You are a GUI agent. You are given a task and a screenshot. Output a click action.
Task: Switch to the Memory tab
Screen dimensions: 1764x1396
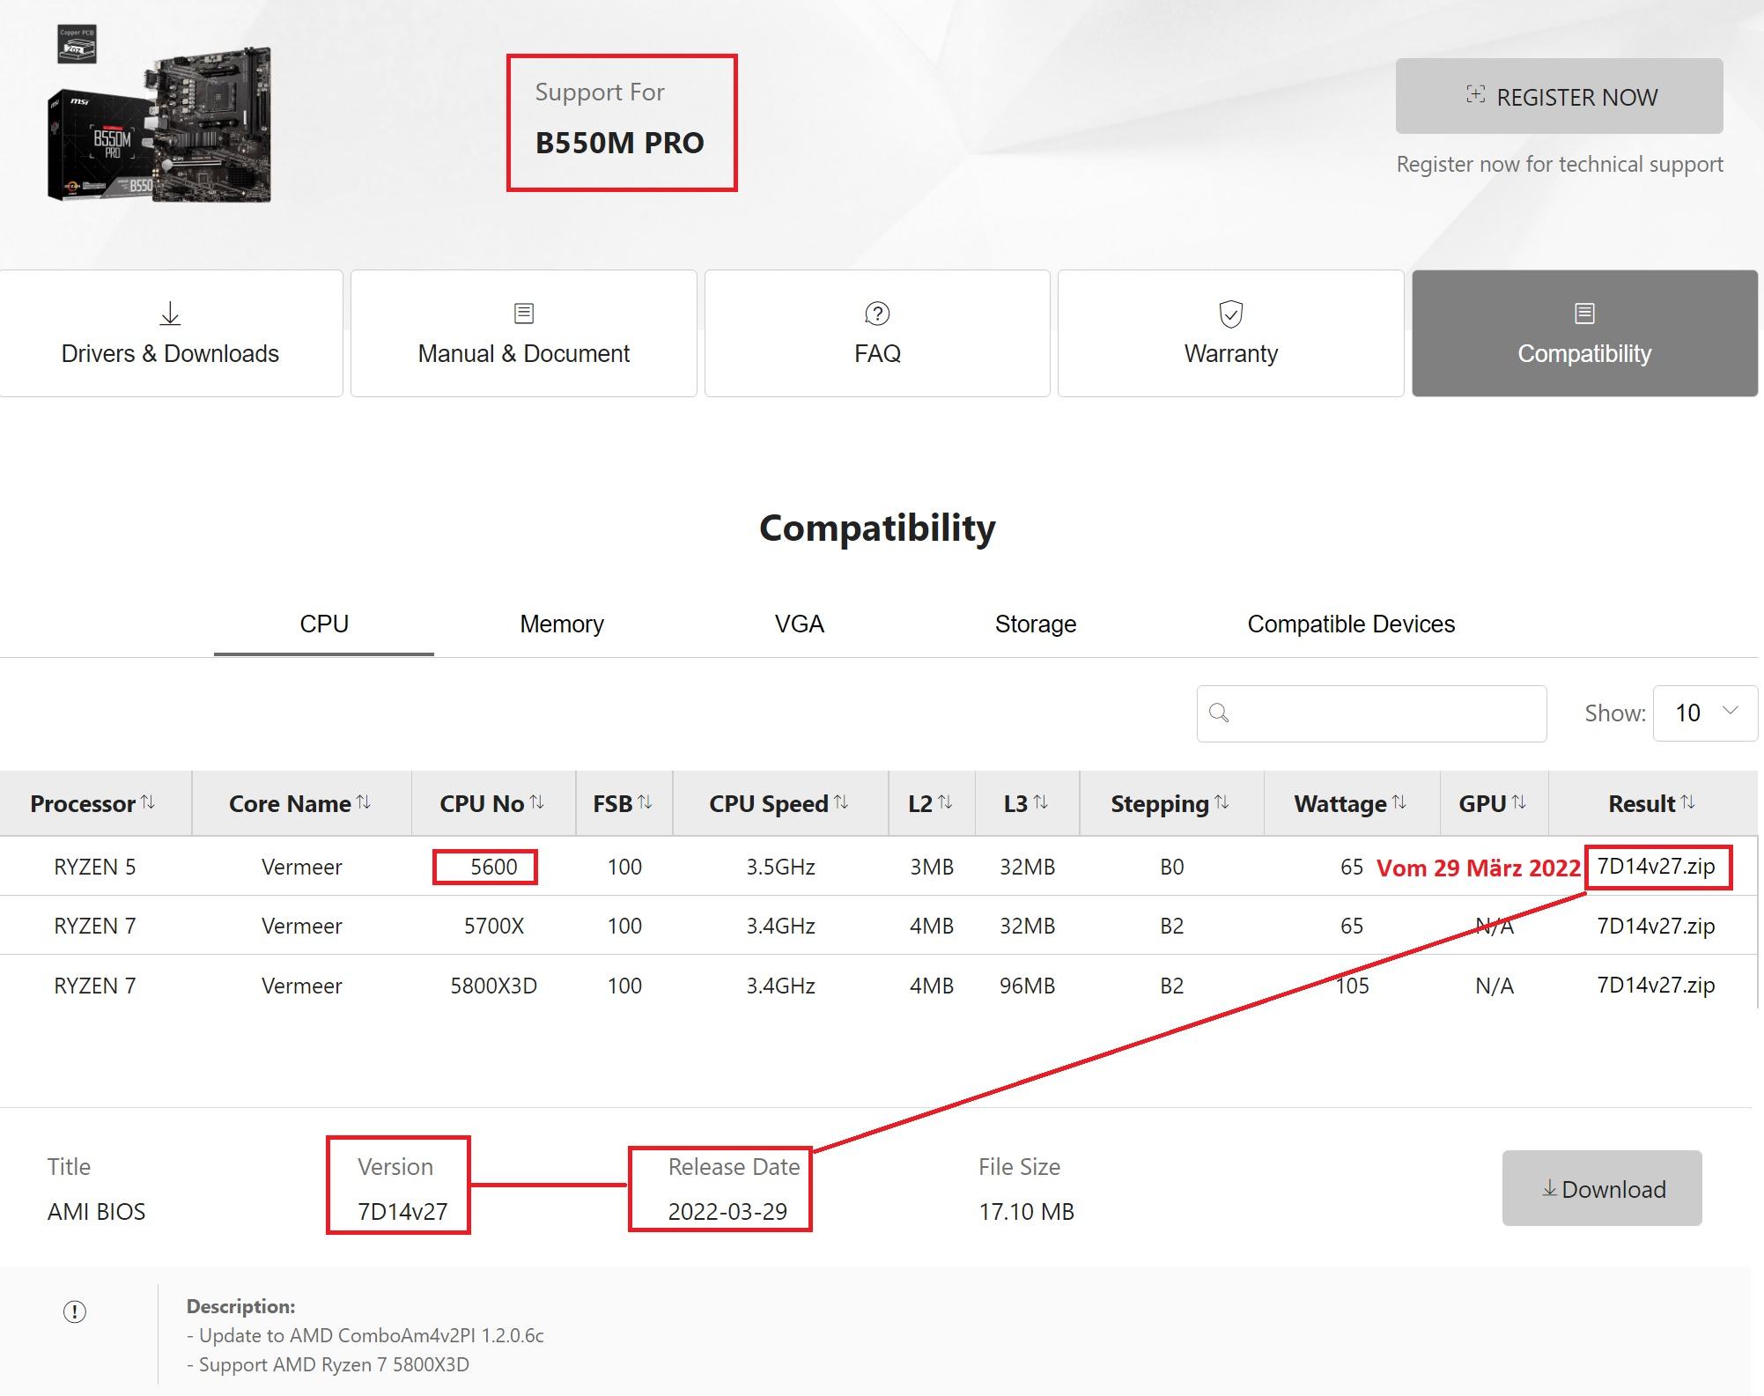point(562,624)
